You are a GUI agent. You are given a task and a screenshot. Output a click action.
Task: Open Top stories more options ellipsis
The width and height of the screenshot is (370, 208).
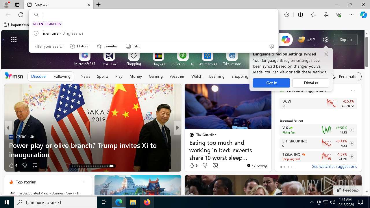coord(82,182)
